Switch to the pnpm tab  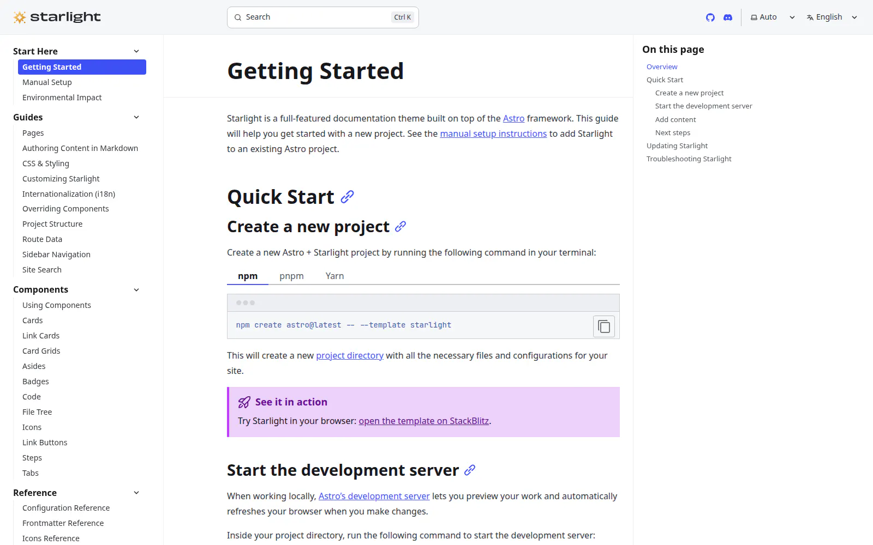tap(291, 276)
